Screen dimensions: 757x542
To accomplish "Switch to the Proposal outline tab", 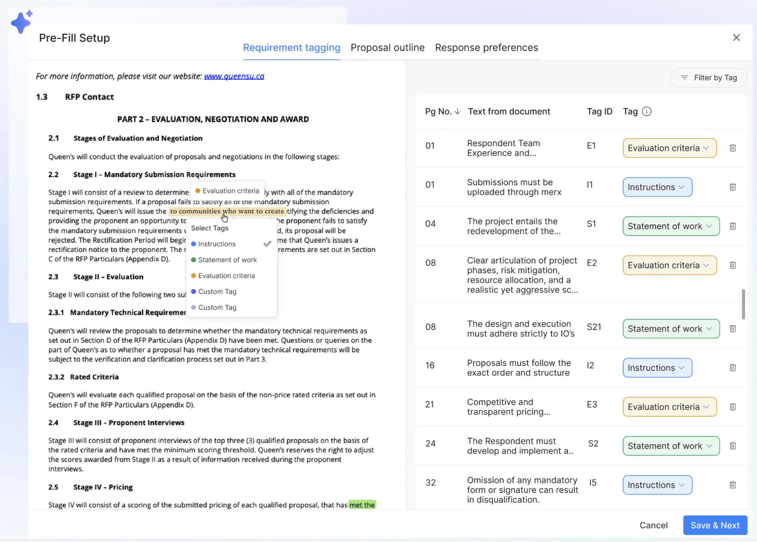I will [x=387, y=47].
